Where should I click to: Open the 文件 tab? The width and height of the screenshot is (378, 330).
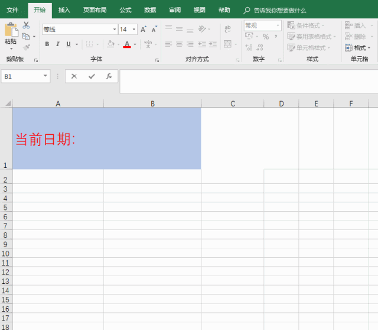pyautogui.click(x=12, y=10)
